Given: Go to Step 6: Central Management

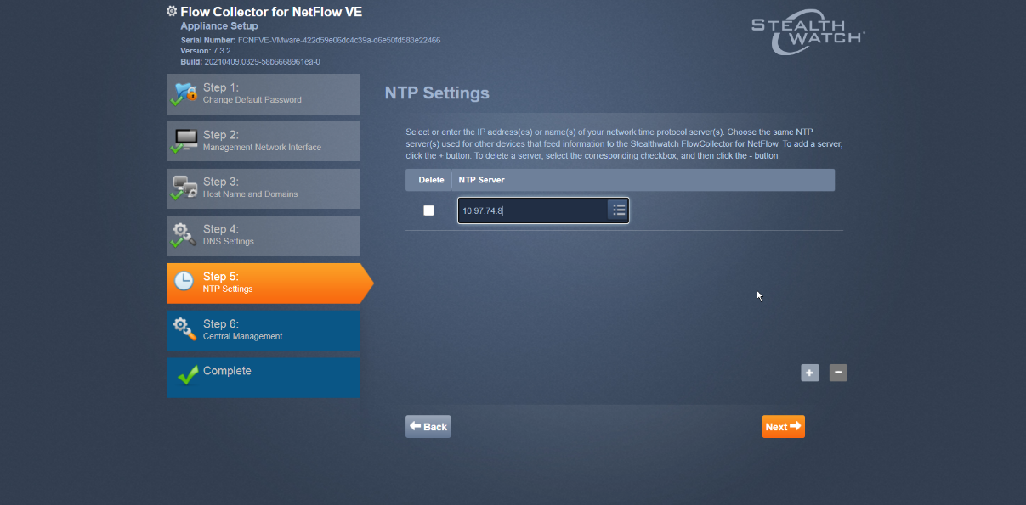Looking at the screenshot, I should point(264,330).
